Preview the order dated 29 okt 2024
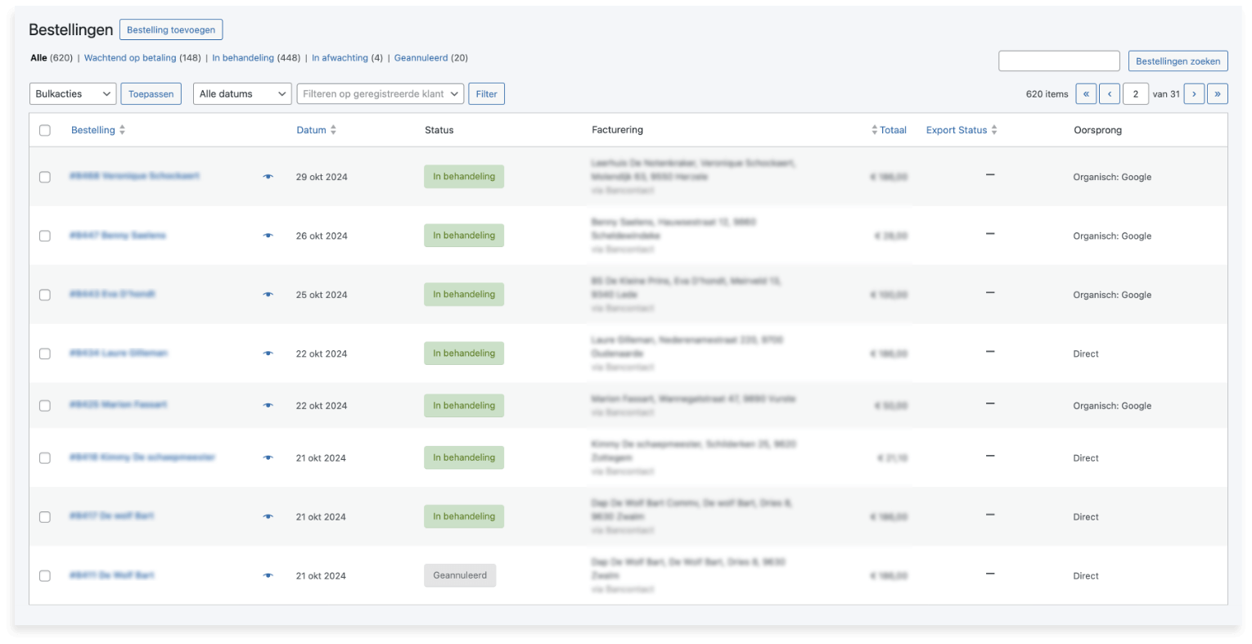Screen dimensions: 1252x644 [x=268, y=177]
